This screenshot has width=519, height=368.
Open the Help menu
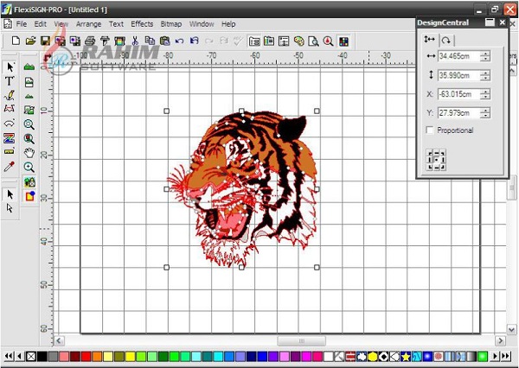coord(228,24)
